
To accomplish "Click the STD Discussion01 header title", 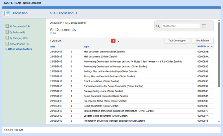I will [63, 13].
